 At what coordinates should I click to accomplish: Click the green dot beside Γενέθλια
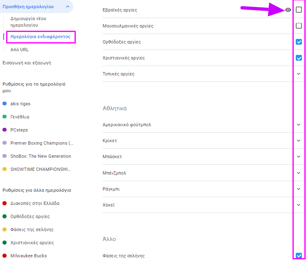(5, 117)
